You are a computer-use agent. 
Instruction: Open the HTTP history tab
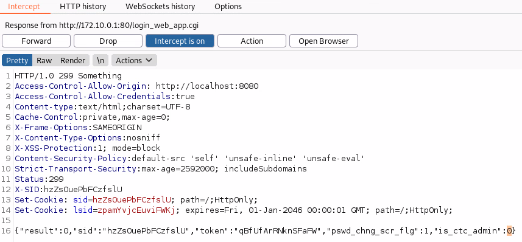click(x=83, y=6)
